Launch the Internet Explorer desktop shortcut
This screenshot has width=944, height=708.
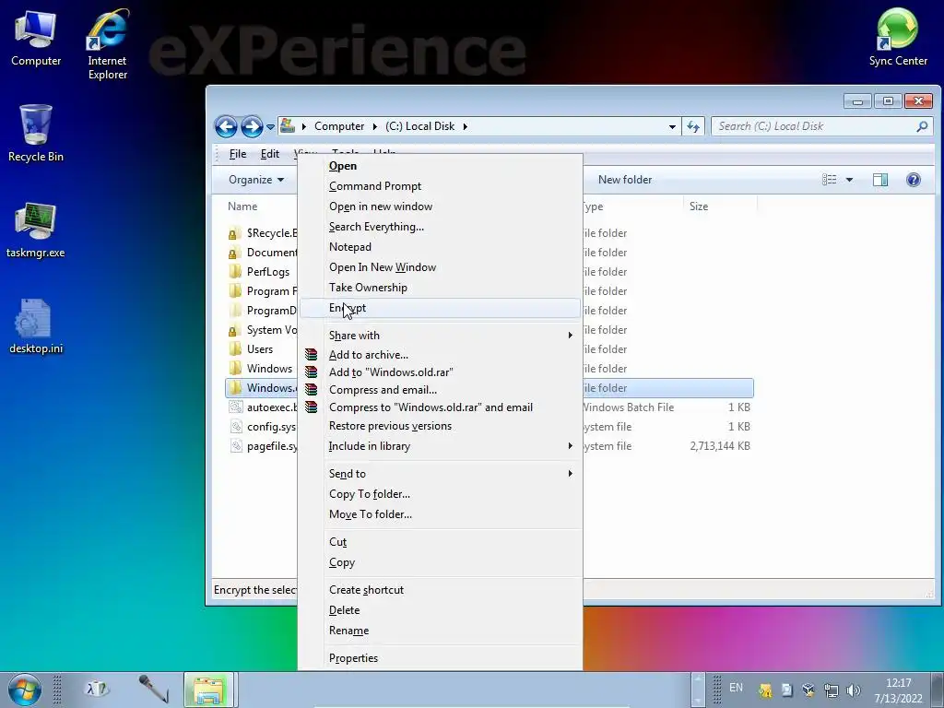click(x=107, y=44)
